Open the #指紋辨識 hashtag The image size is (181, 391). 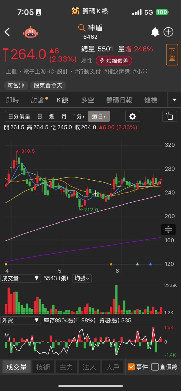click(x=117, y=72)
